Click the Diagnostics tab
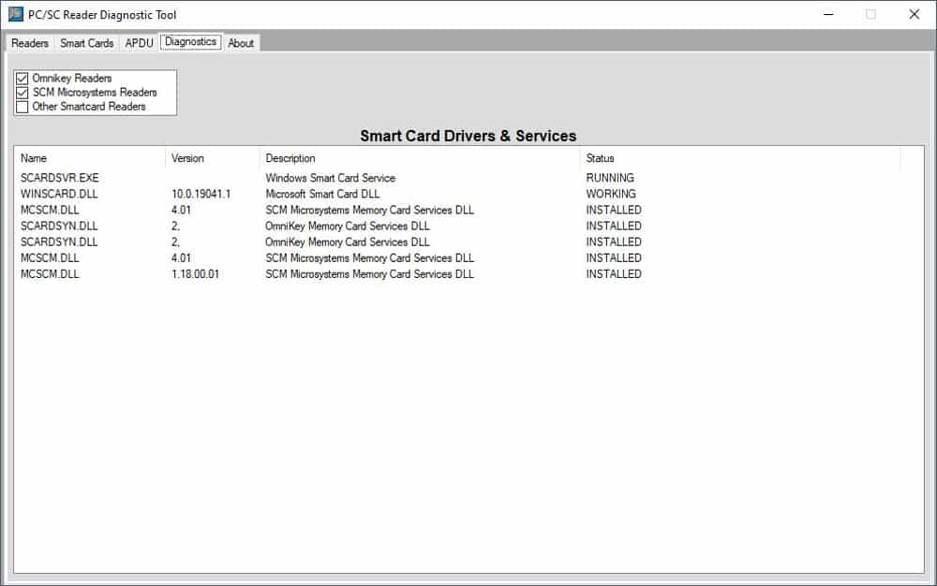This screenshot has height=586, width=937. (190, 42)
